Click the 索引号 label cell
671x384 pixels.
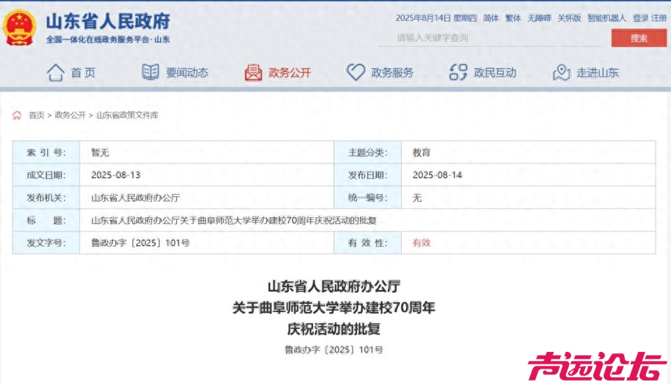(x=46, y=152)
